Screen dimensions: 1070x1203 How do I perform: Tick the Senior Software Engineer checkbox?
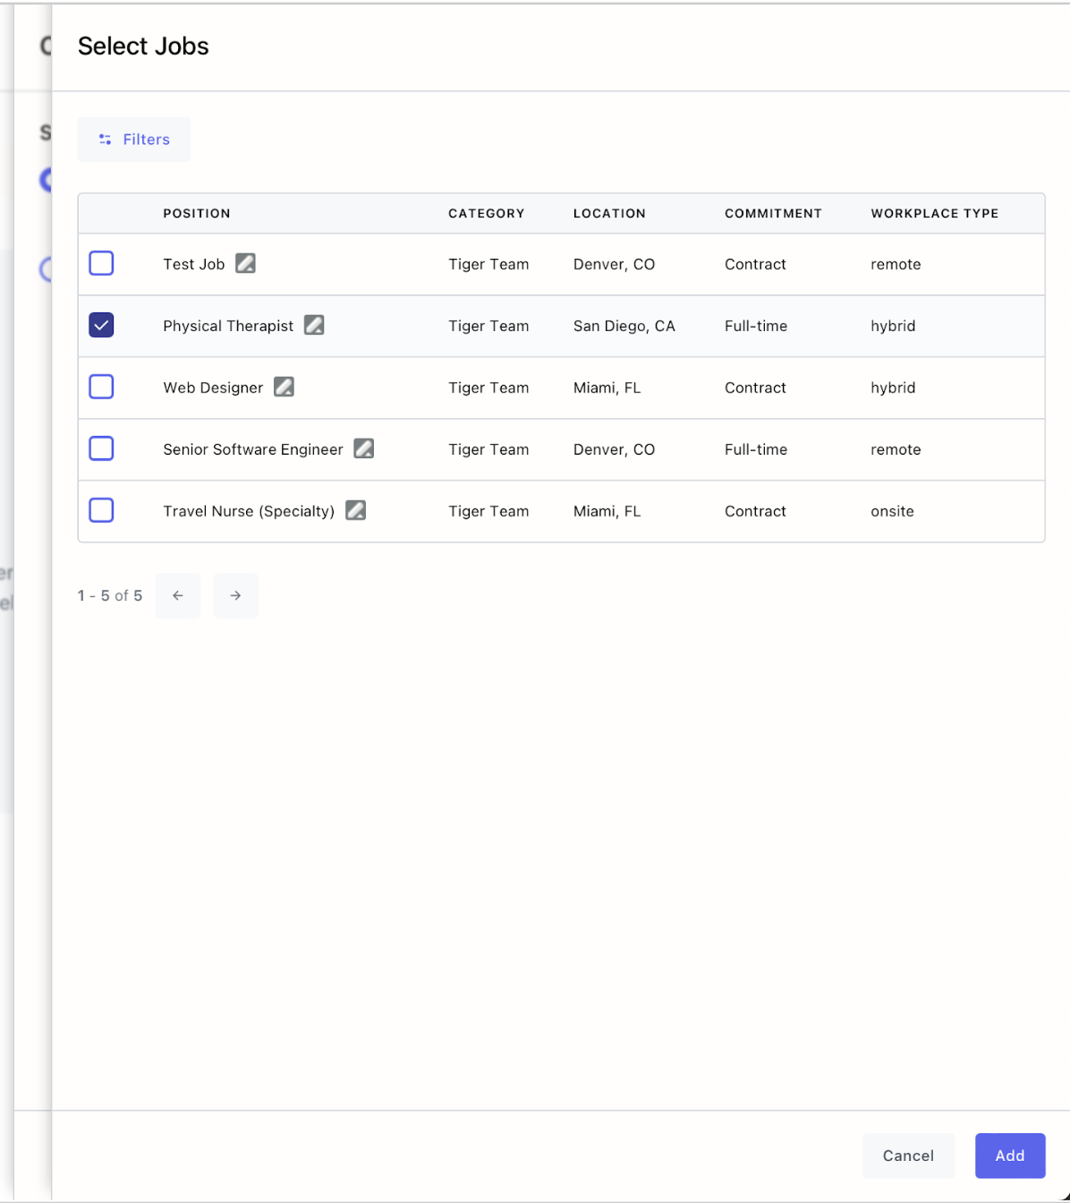pos(101,448)
